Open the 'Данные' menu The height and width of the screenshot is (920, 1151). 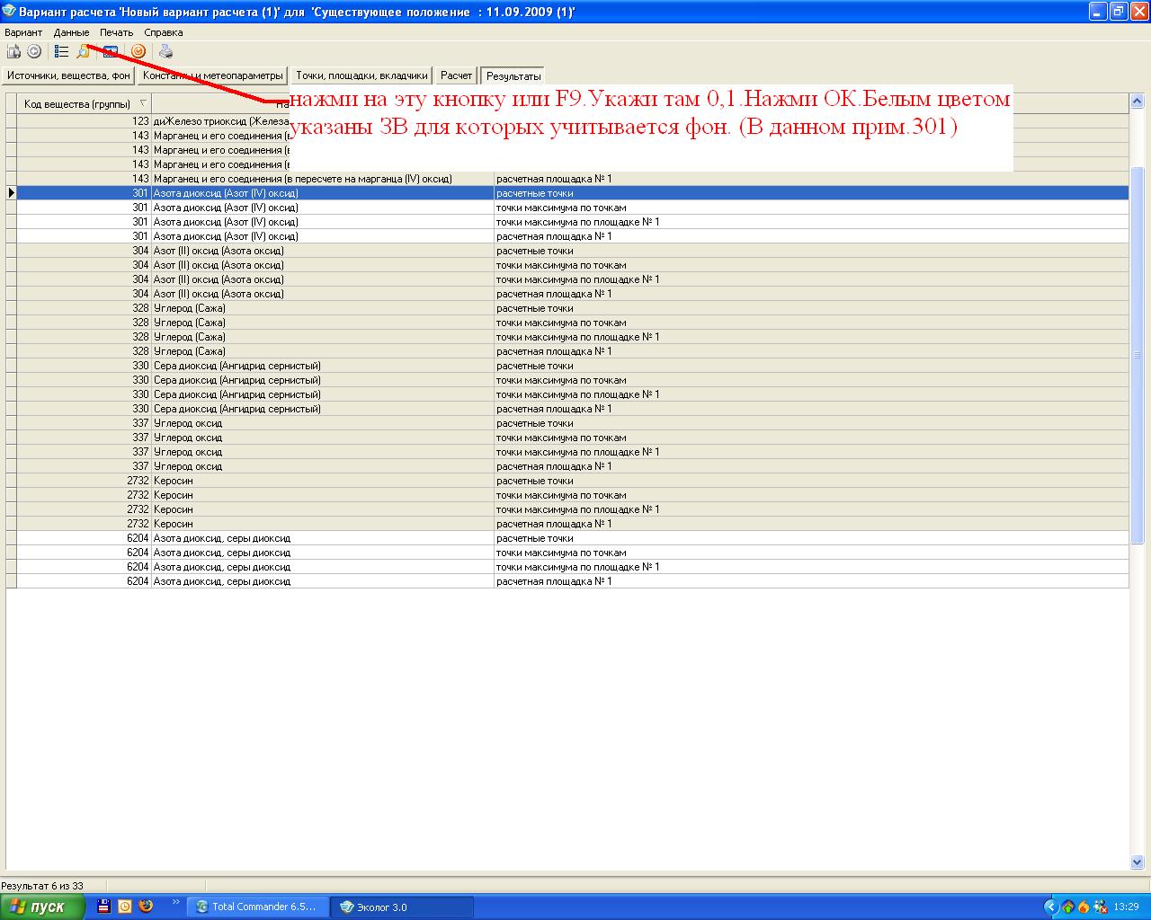71,32
